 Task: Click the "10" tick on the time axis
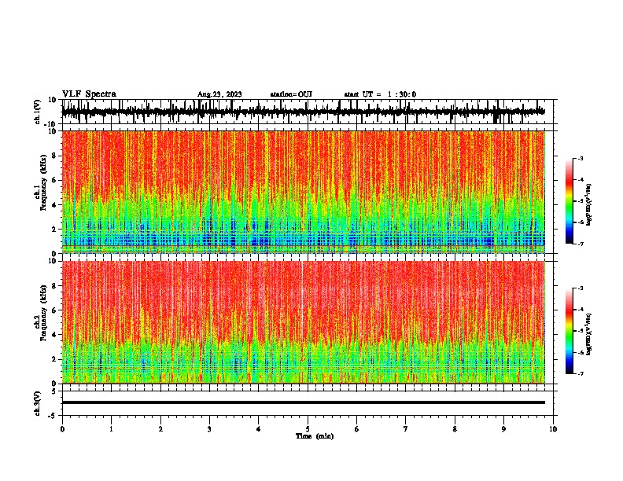pyautogui.click(x=553, y=429)
